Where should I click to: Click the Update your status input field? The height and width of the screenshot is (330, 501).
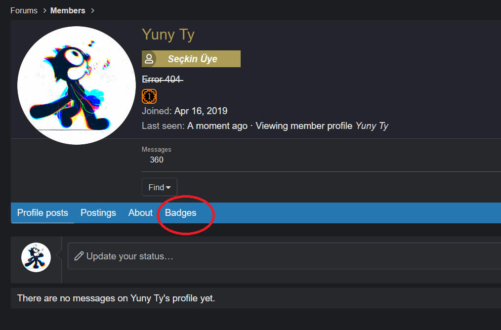(285, 256)
